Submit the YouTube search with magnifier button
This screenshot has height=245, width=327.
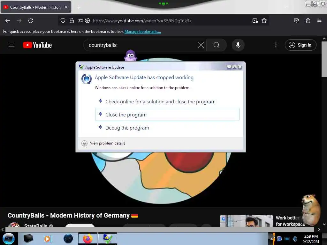(217, 45)
